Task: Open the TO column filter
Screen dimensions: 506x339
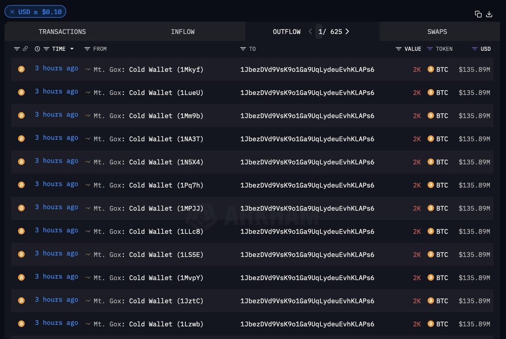Action: point(243,49)
